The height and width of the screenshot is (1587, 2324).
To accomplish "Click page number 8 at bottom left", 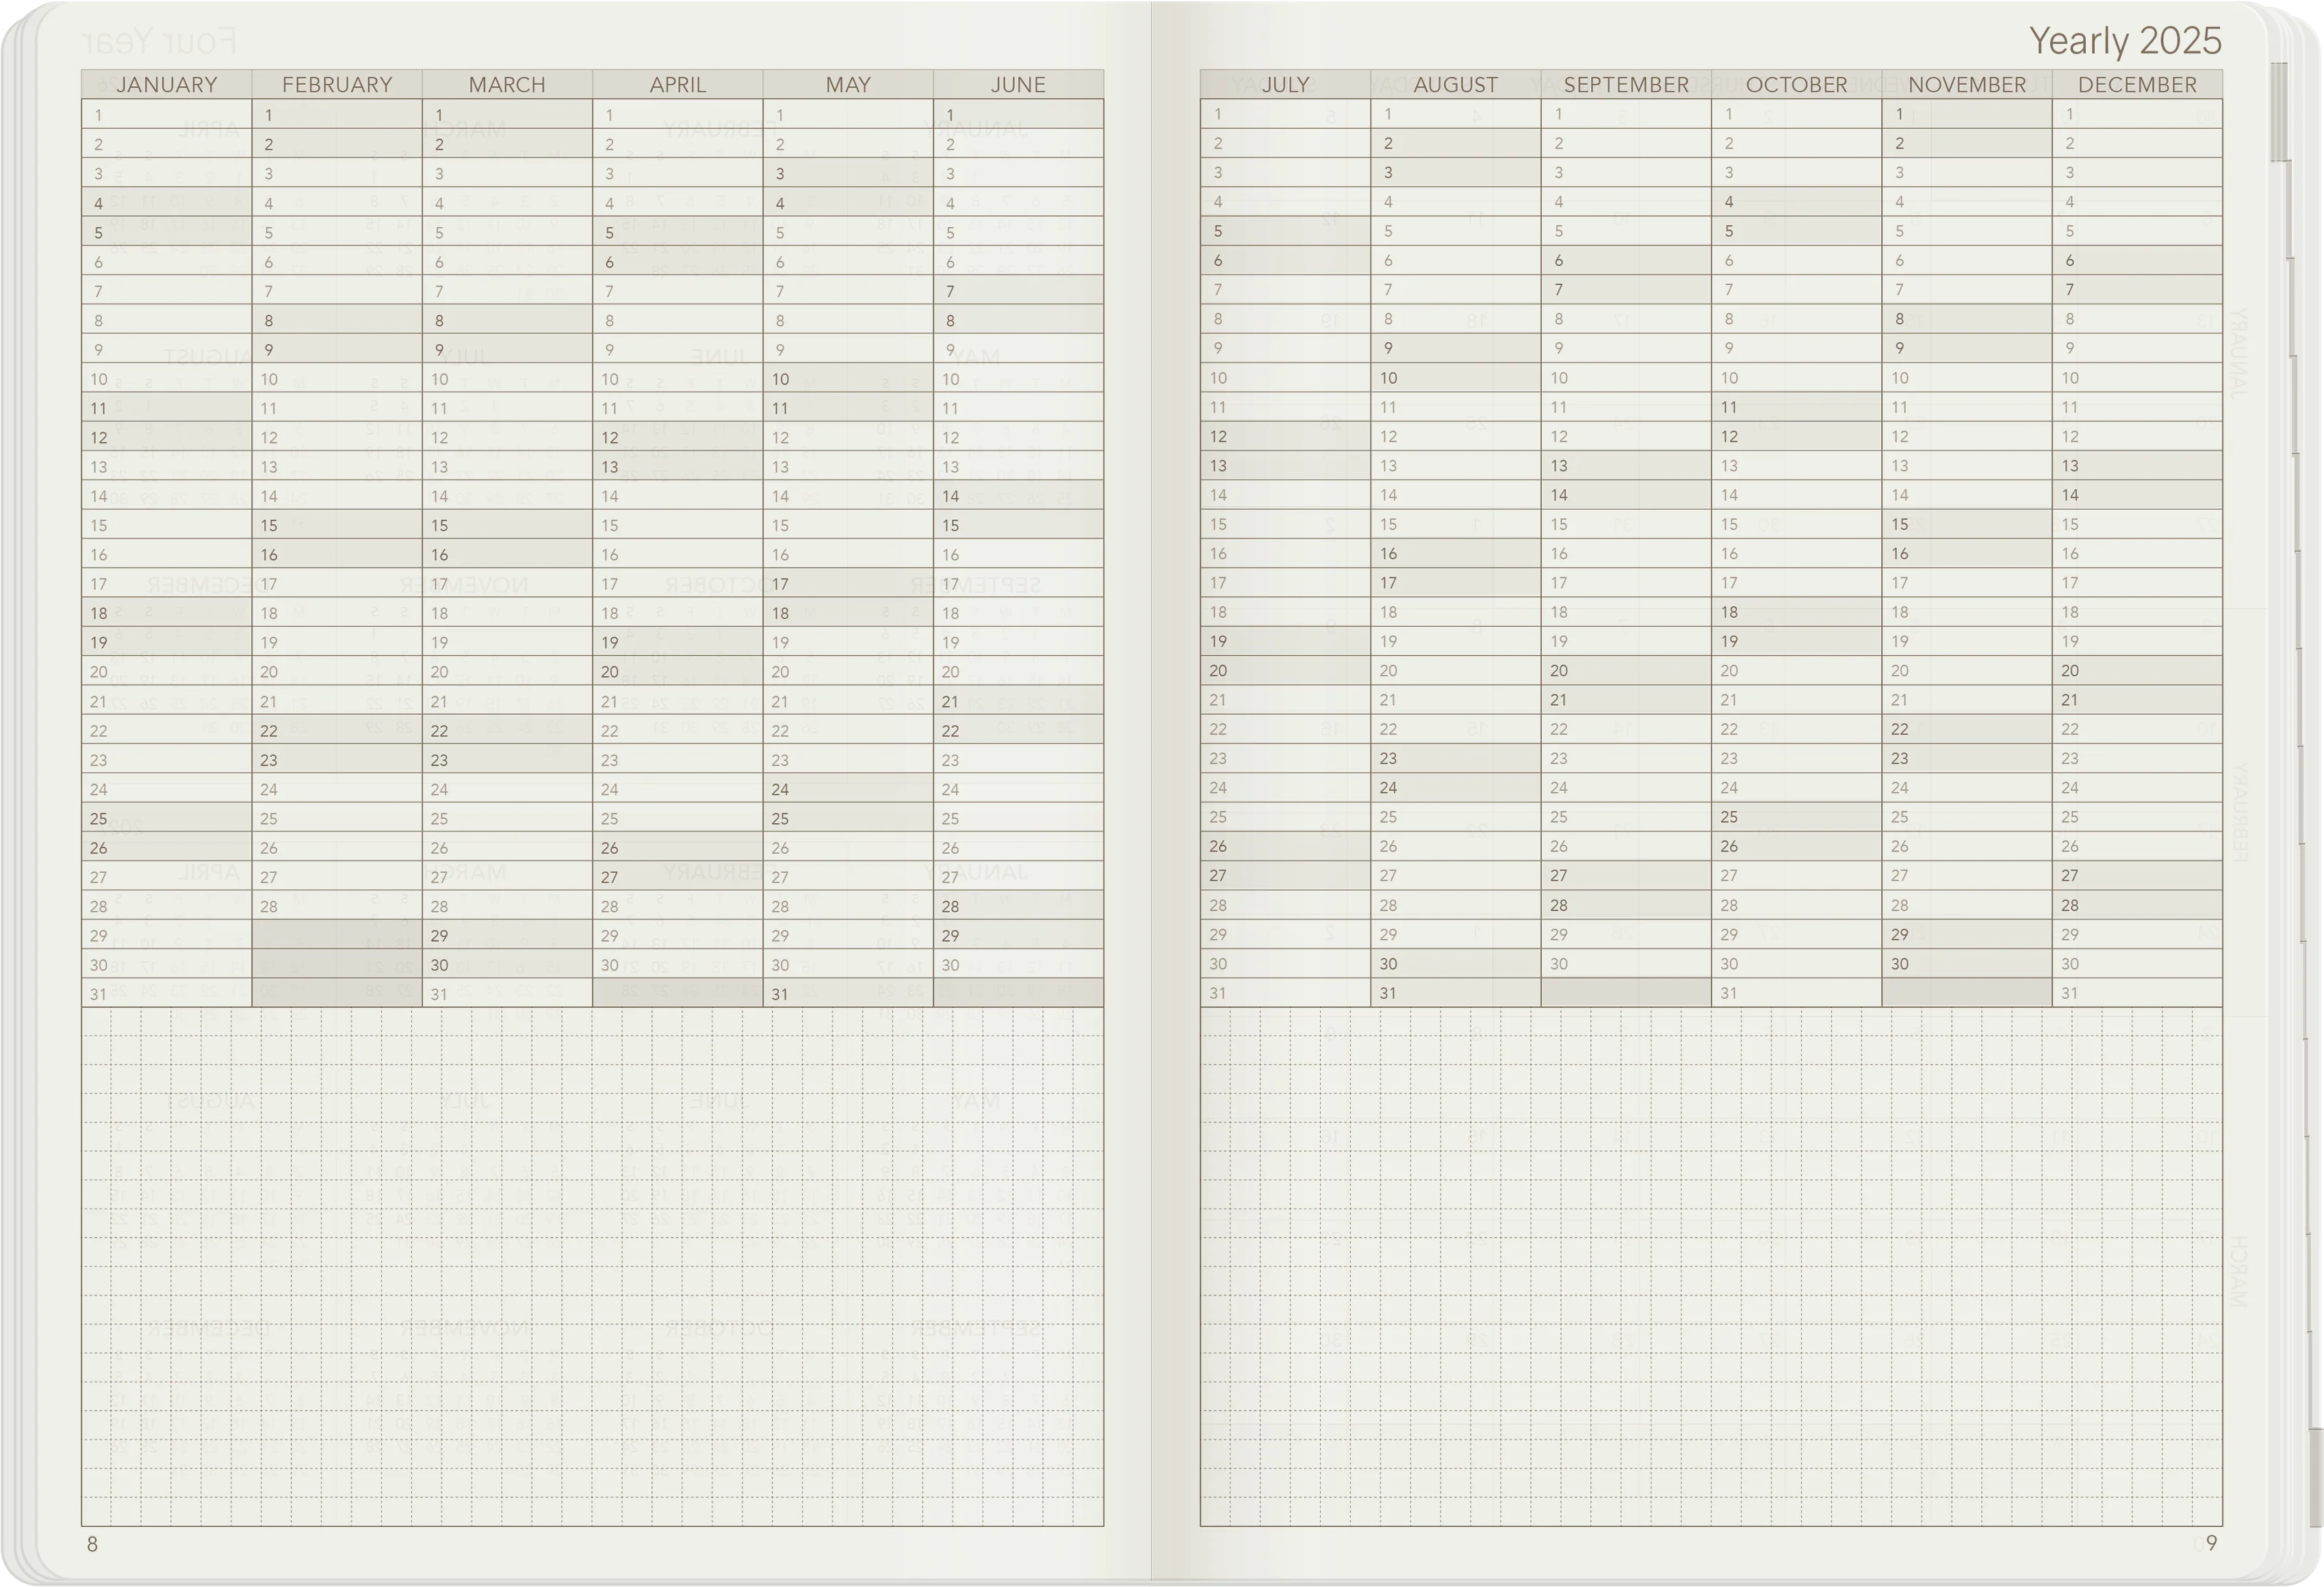I will 92,1544.
